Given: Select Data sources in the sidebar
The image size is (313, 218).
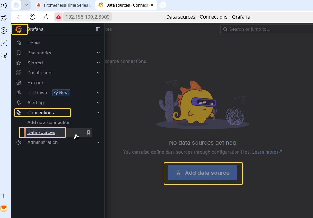Looking at the screenshot, I should pyautogui.click(x=41, y=132).
